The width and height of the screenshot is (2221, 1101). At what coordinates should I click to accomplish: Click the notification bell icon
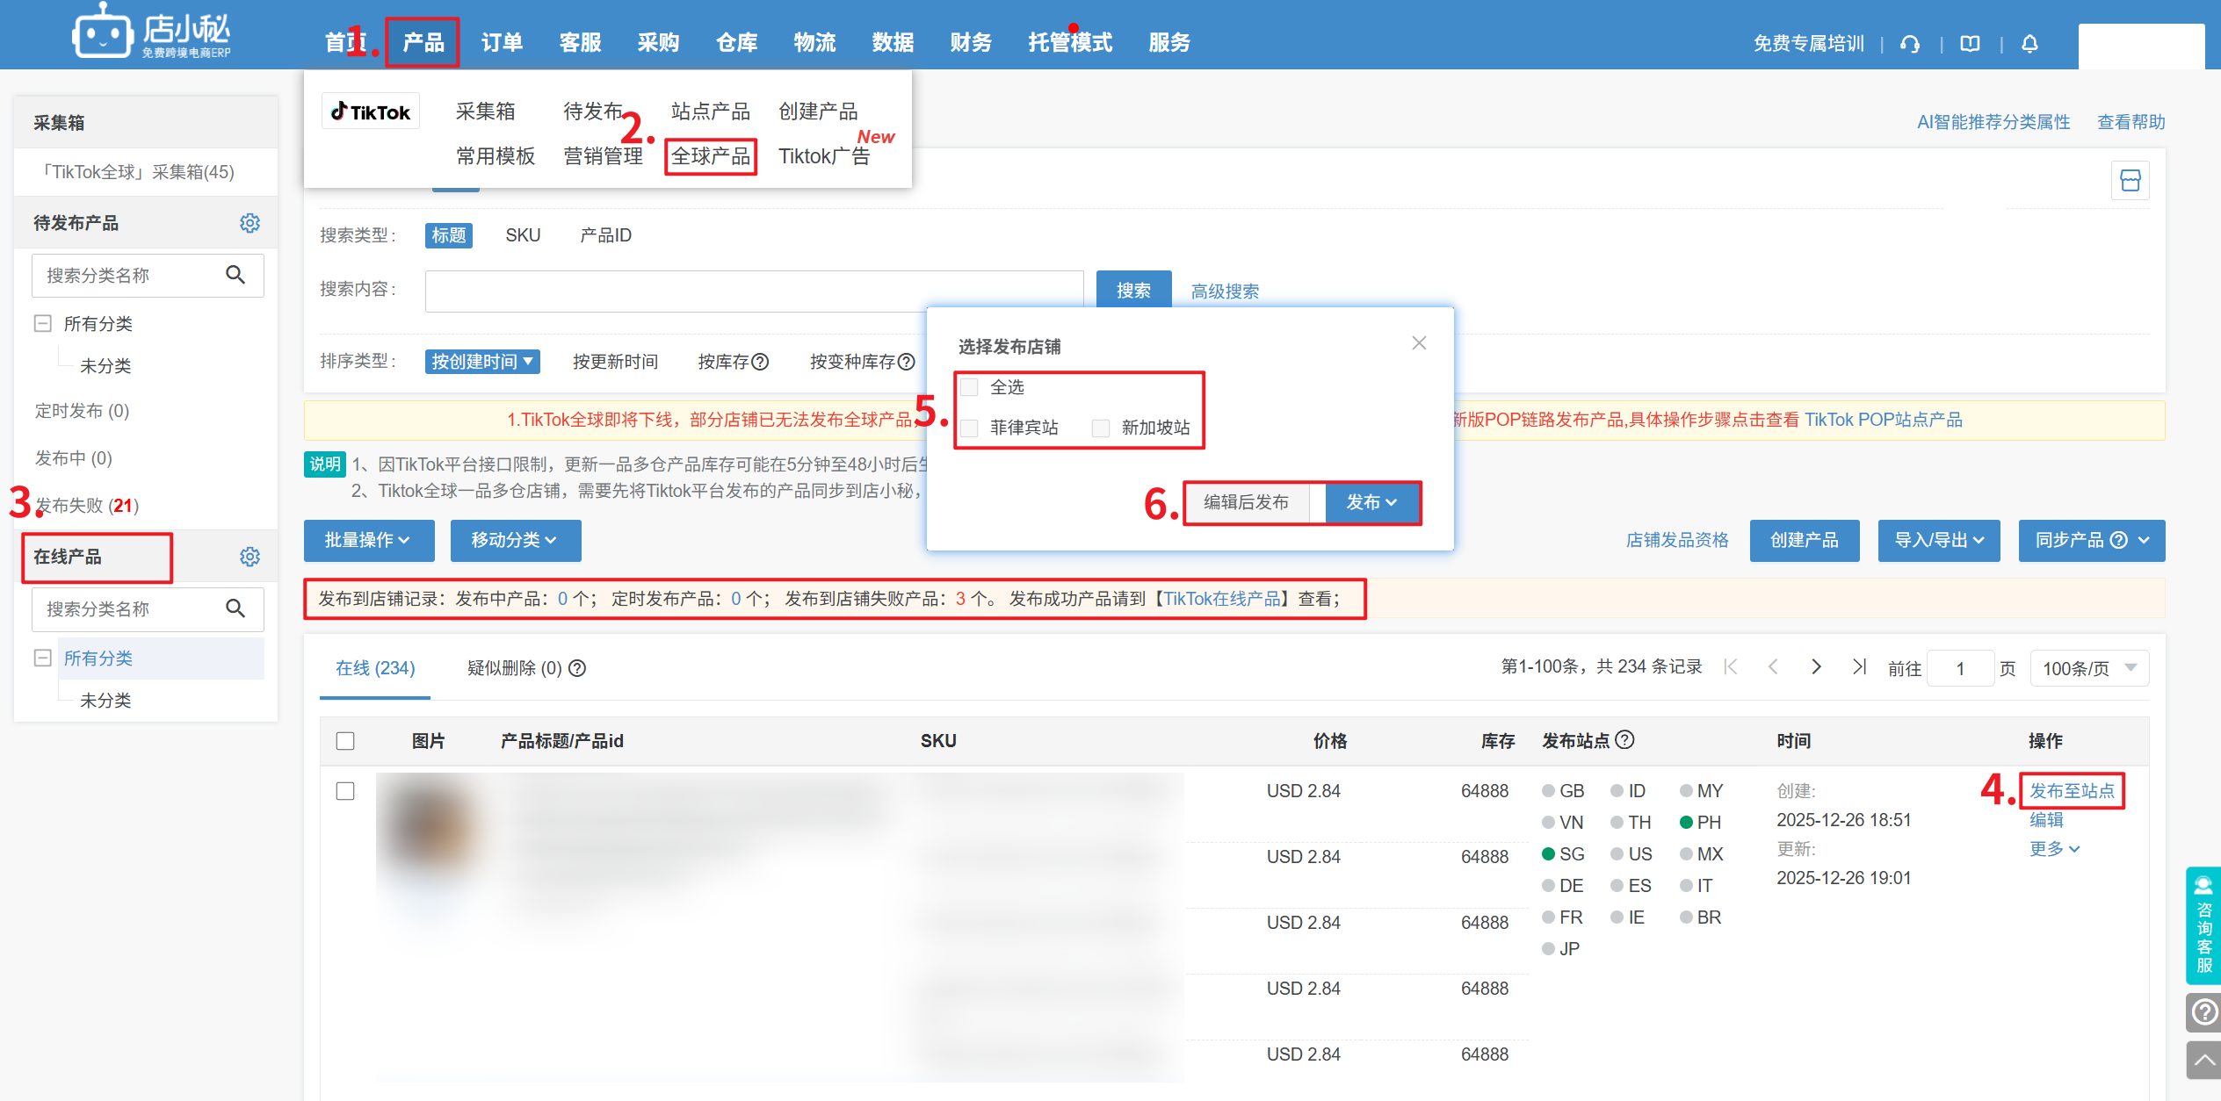tap(2029, 44)
